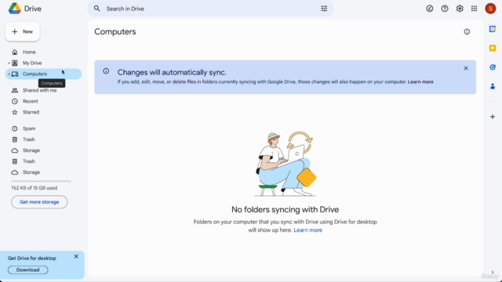Click into the Search in Drive field

pyautogui.click(x=210, y=9)
